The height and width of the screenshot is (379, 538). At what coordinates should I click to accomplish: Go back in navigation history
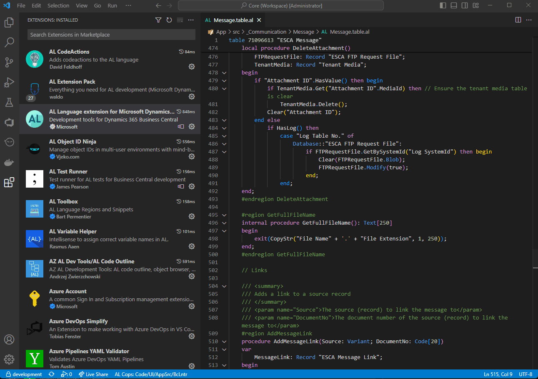click(158, 6)
